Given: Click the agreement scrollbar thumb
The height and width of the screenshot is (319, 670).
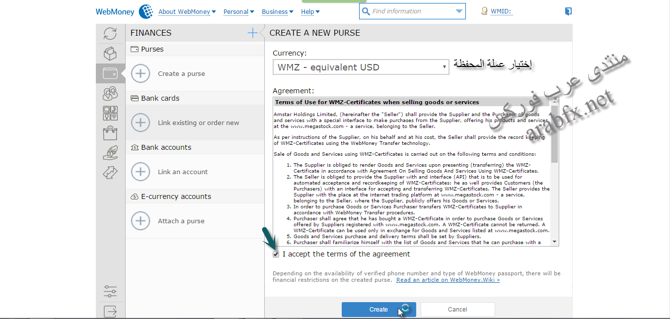Looking at the screenshot, I should click(x=555, y=133).
